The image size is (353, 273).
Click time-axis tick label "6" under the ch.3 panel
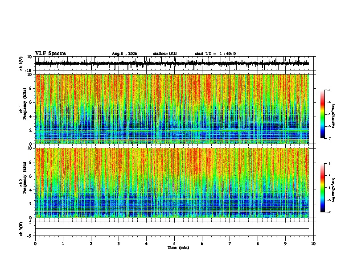(x=202, y=244)
